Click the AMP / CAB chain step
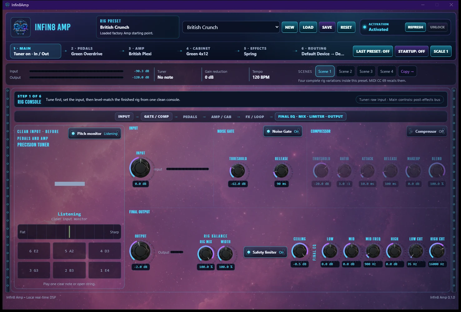This screenshot has height=312, width=461. 221,117
